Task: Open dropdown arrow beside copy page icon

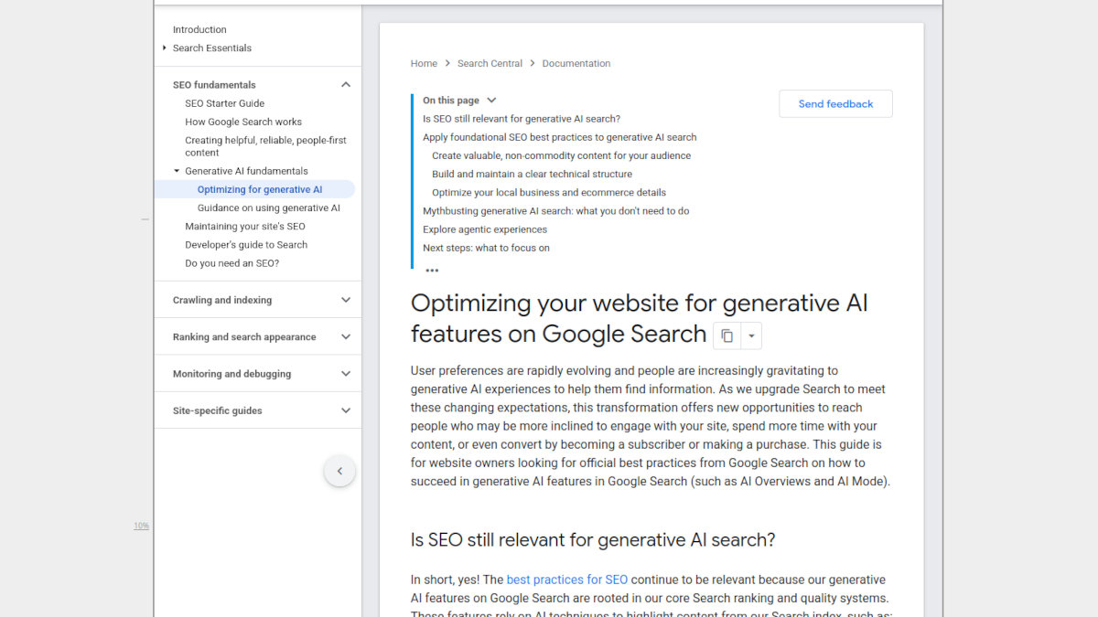Action: 751,335
